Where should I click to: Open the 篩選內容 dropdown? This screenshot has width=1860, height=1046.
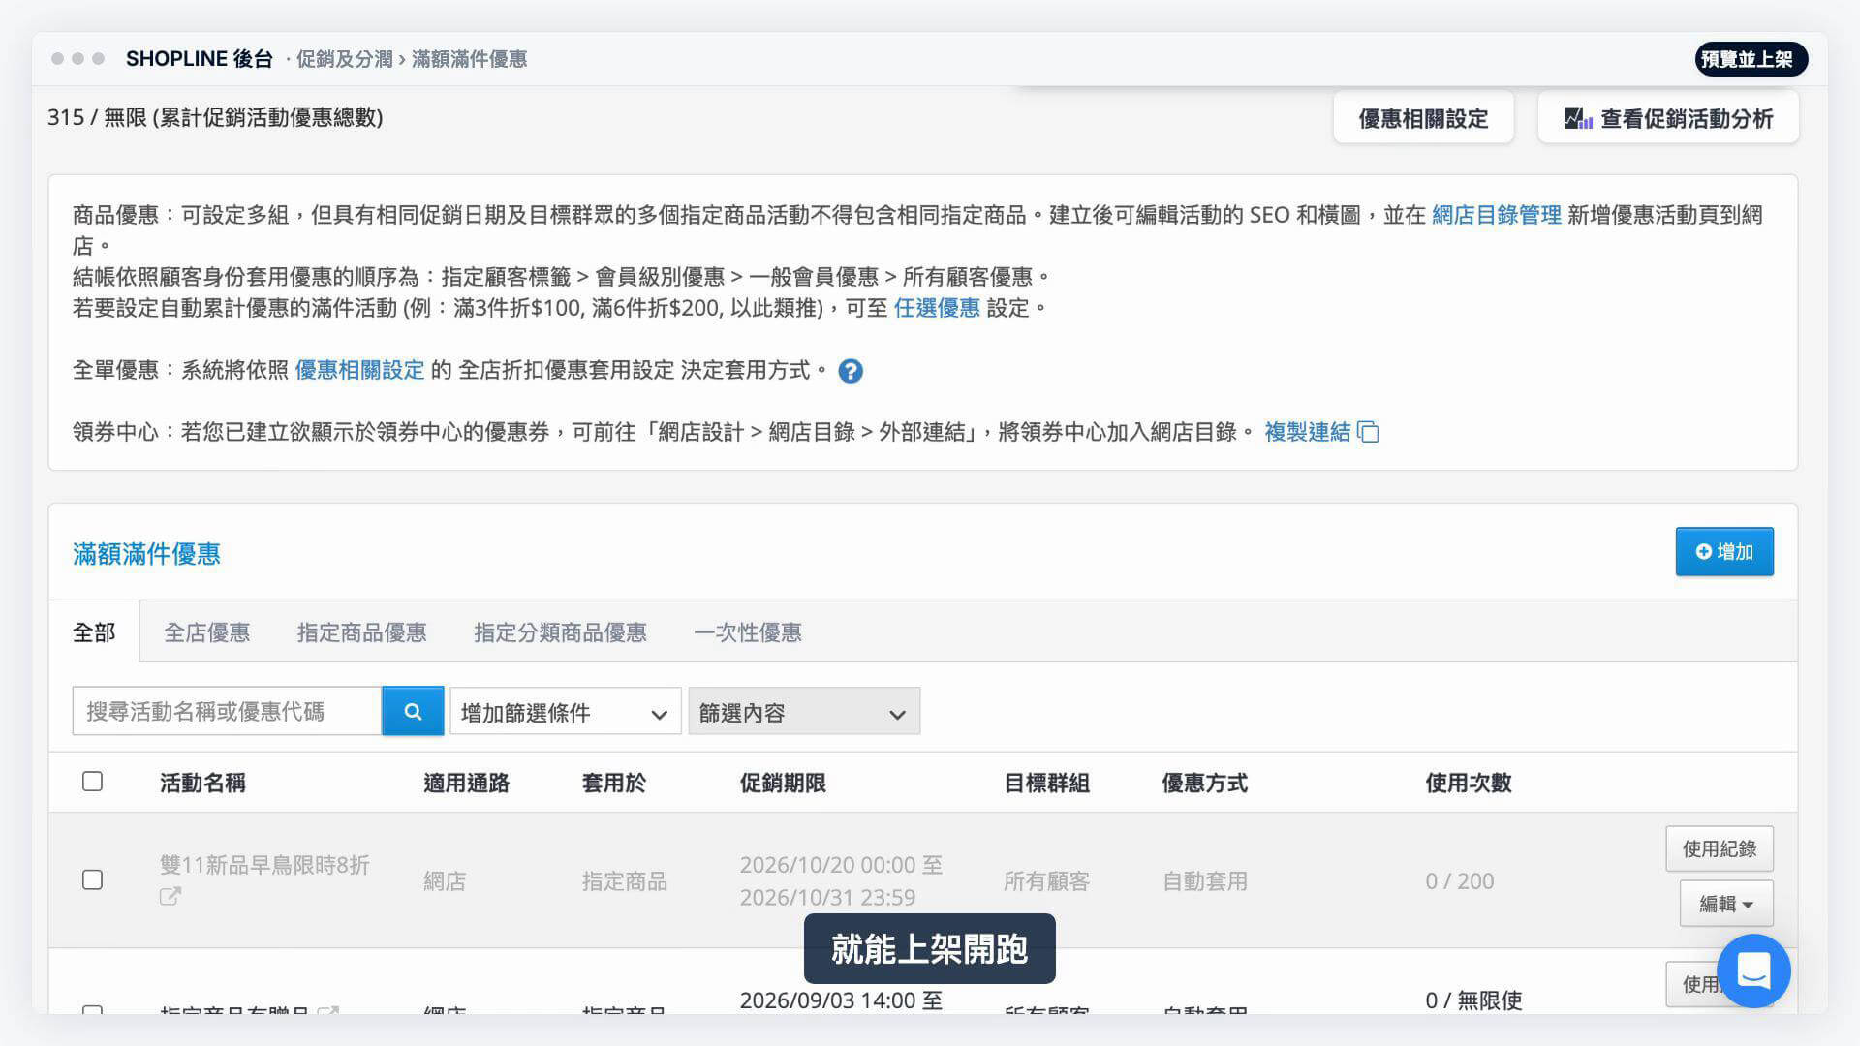(804, 713)
